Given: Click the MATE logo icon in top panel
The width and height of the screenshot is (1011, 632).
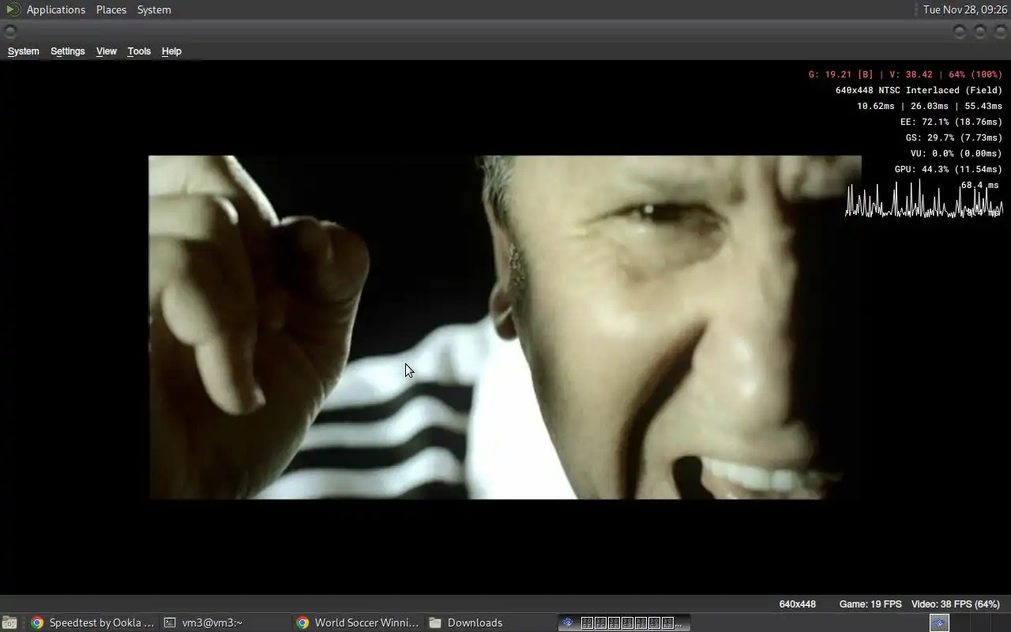Looking at the screenshot, I should [x=13, y=9].
